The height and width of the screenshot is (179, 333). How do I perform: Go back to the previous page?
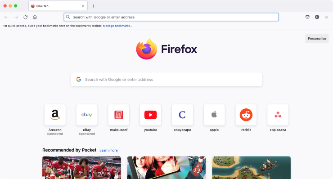click(x=6, y=17)
